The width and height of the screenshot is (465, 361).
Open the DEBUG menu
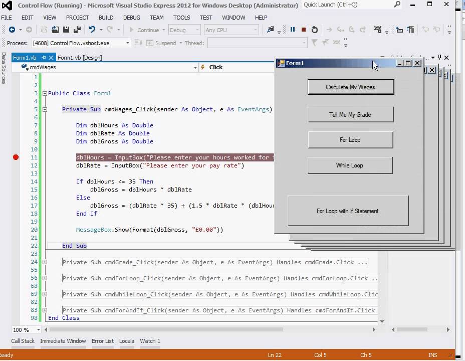[x=131, y=18]
